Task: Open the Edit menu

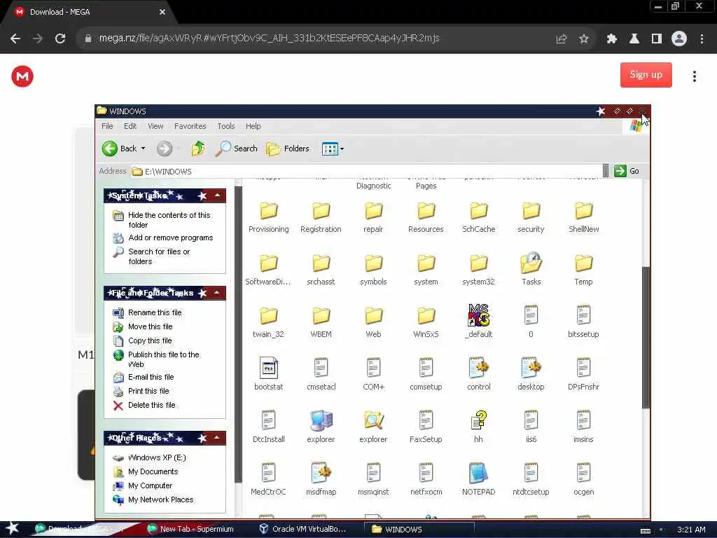Action: pyautogui.click(x=130, y=126)
